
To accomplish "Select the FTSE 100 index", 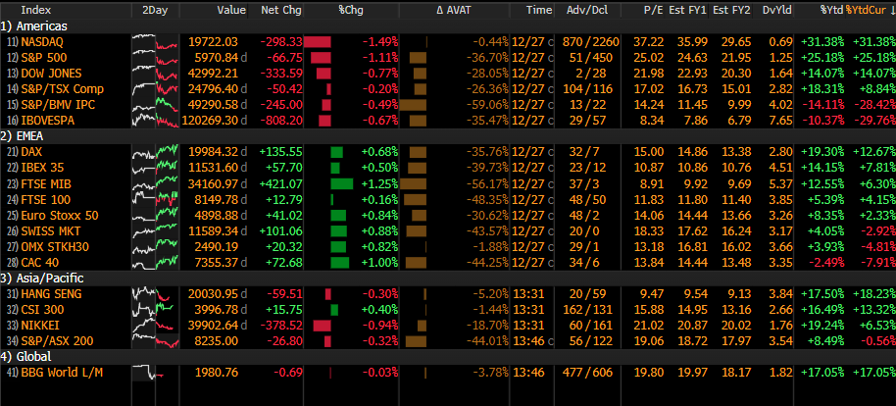I will coord(46,200).
